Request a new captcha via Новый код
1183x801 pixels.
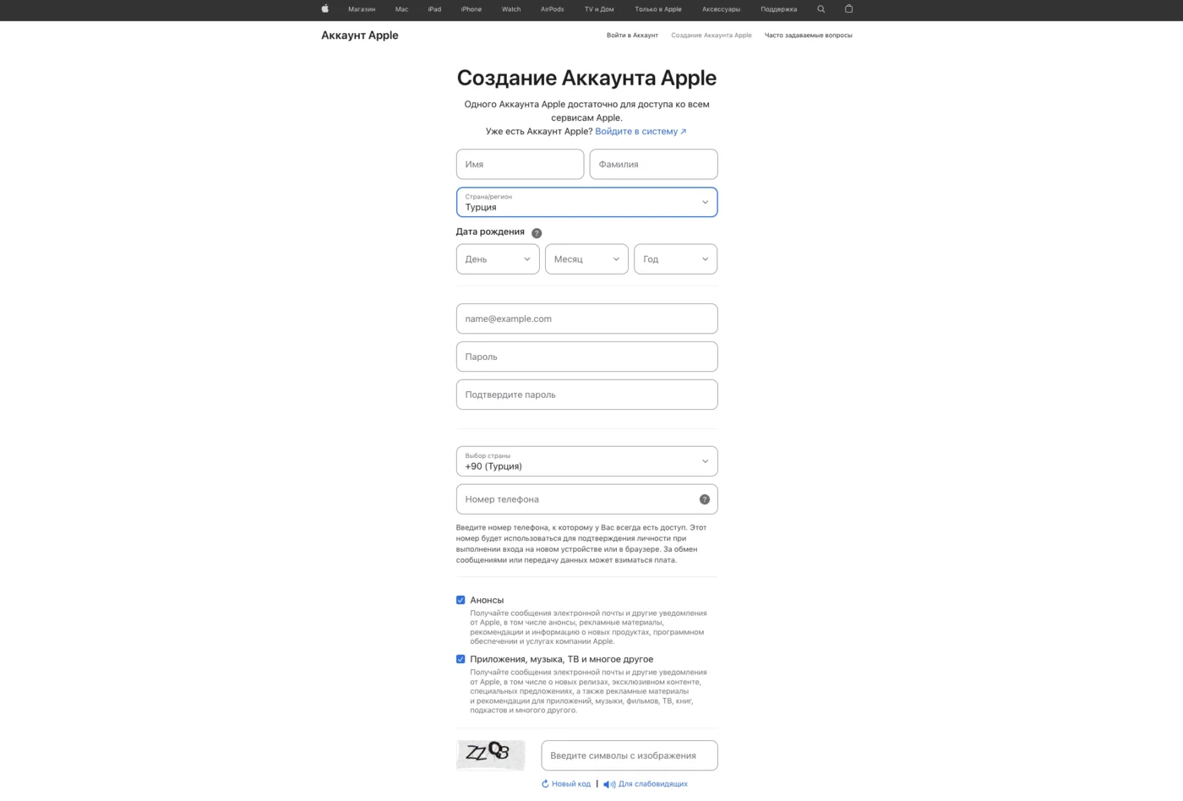[x=571, y=784]
